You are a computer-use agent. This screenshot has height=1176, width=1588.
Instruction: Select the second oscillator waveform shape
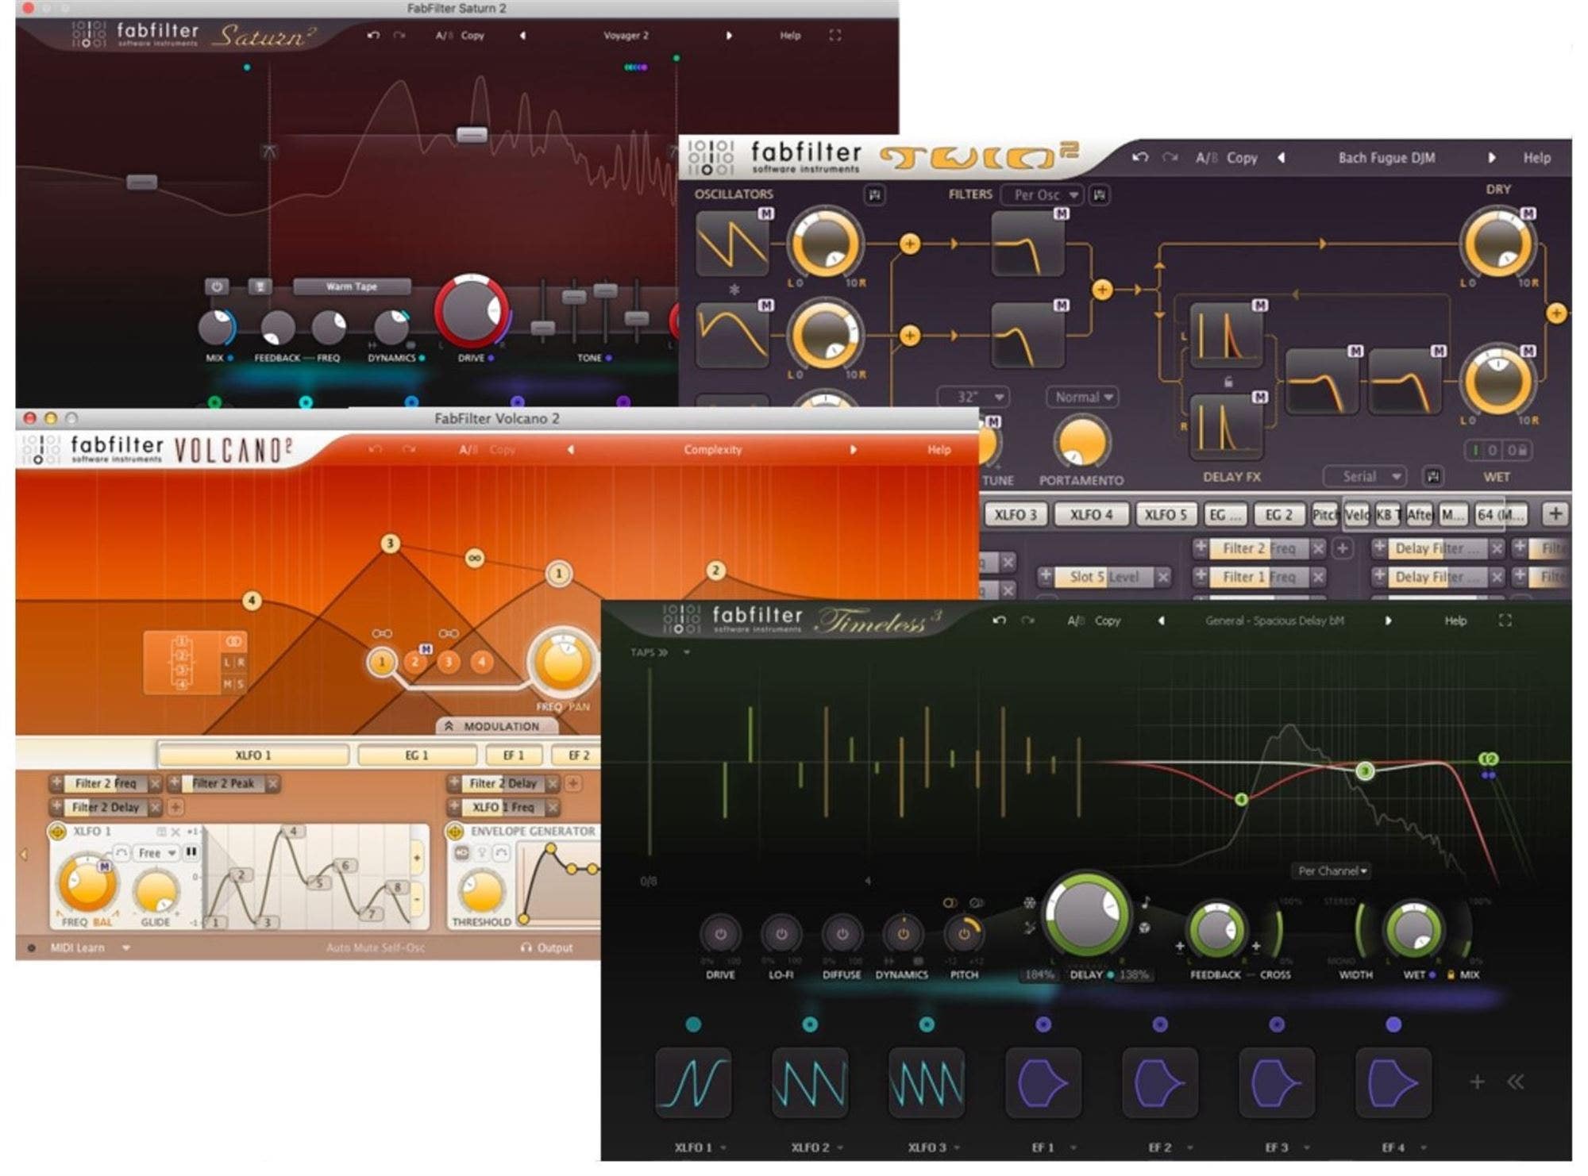click(732, 334)
